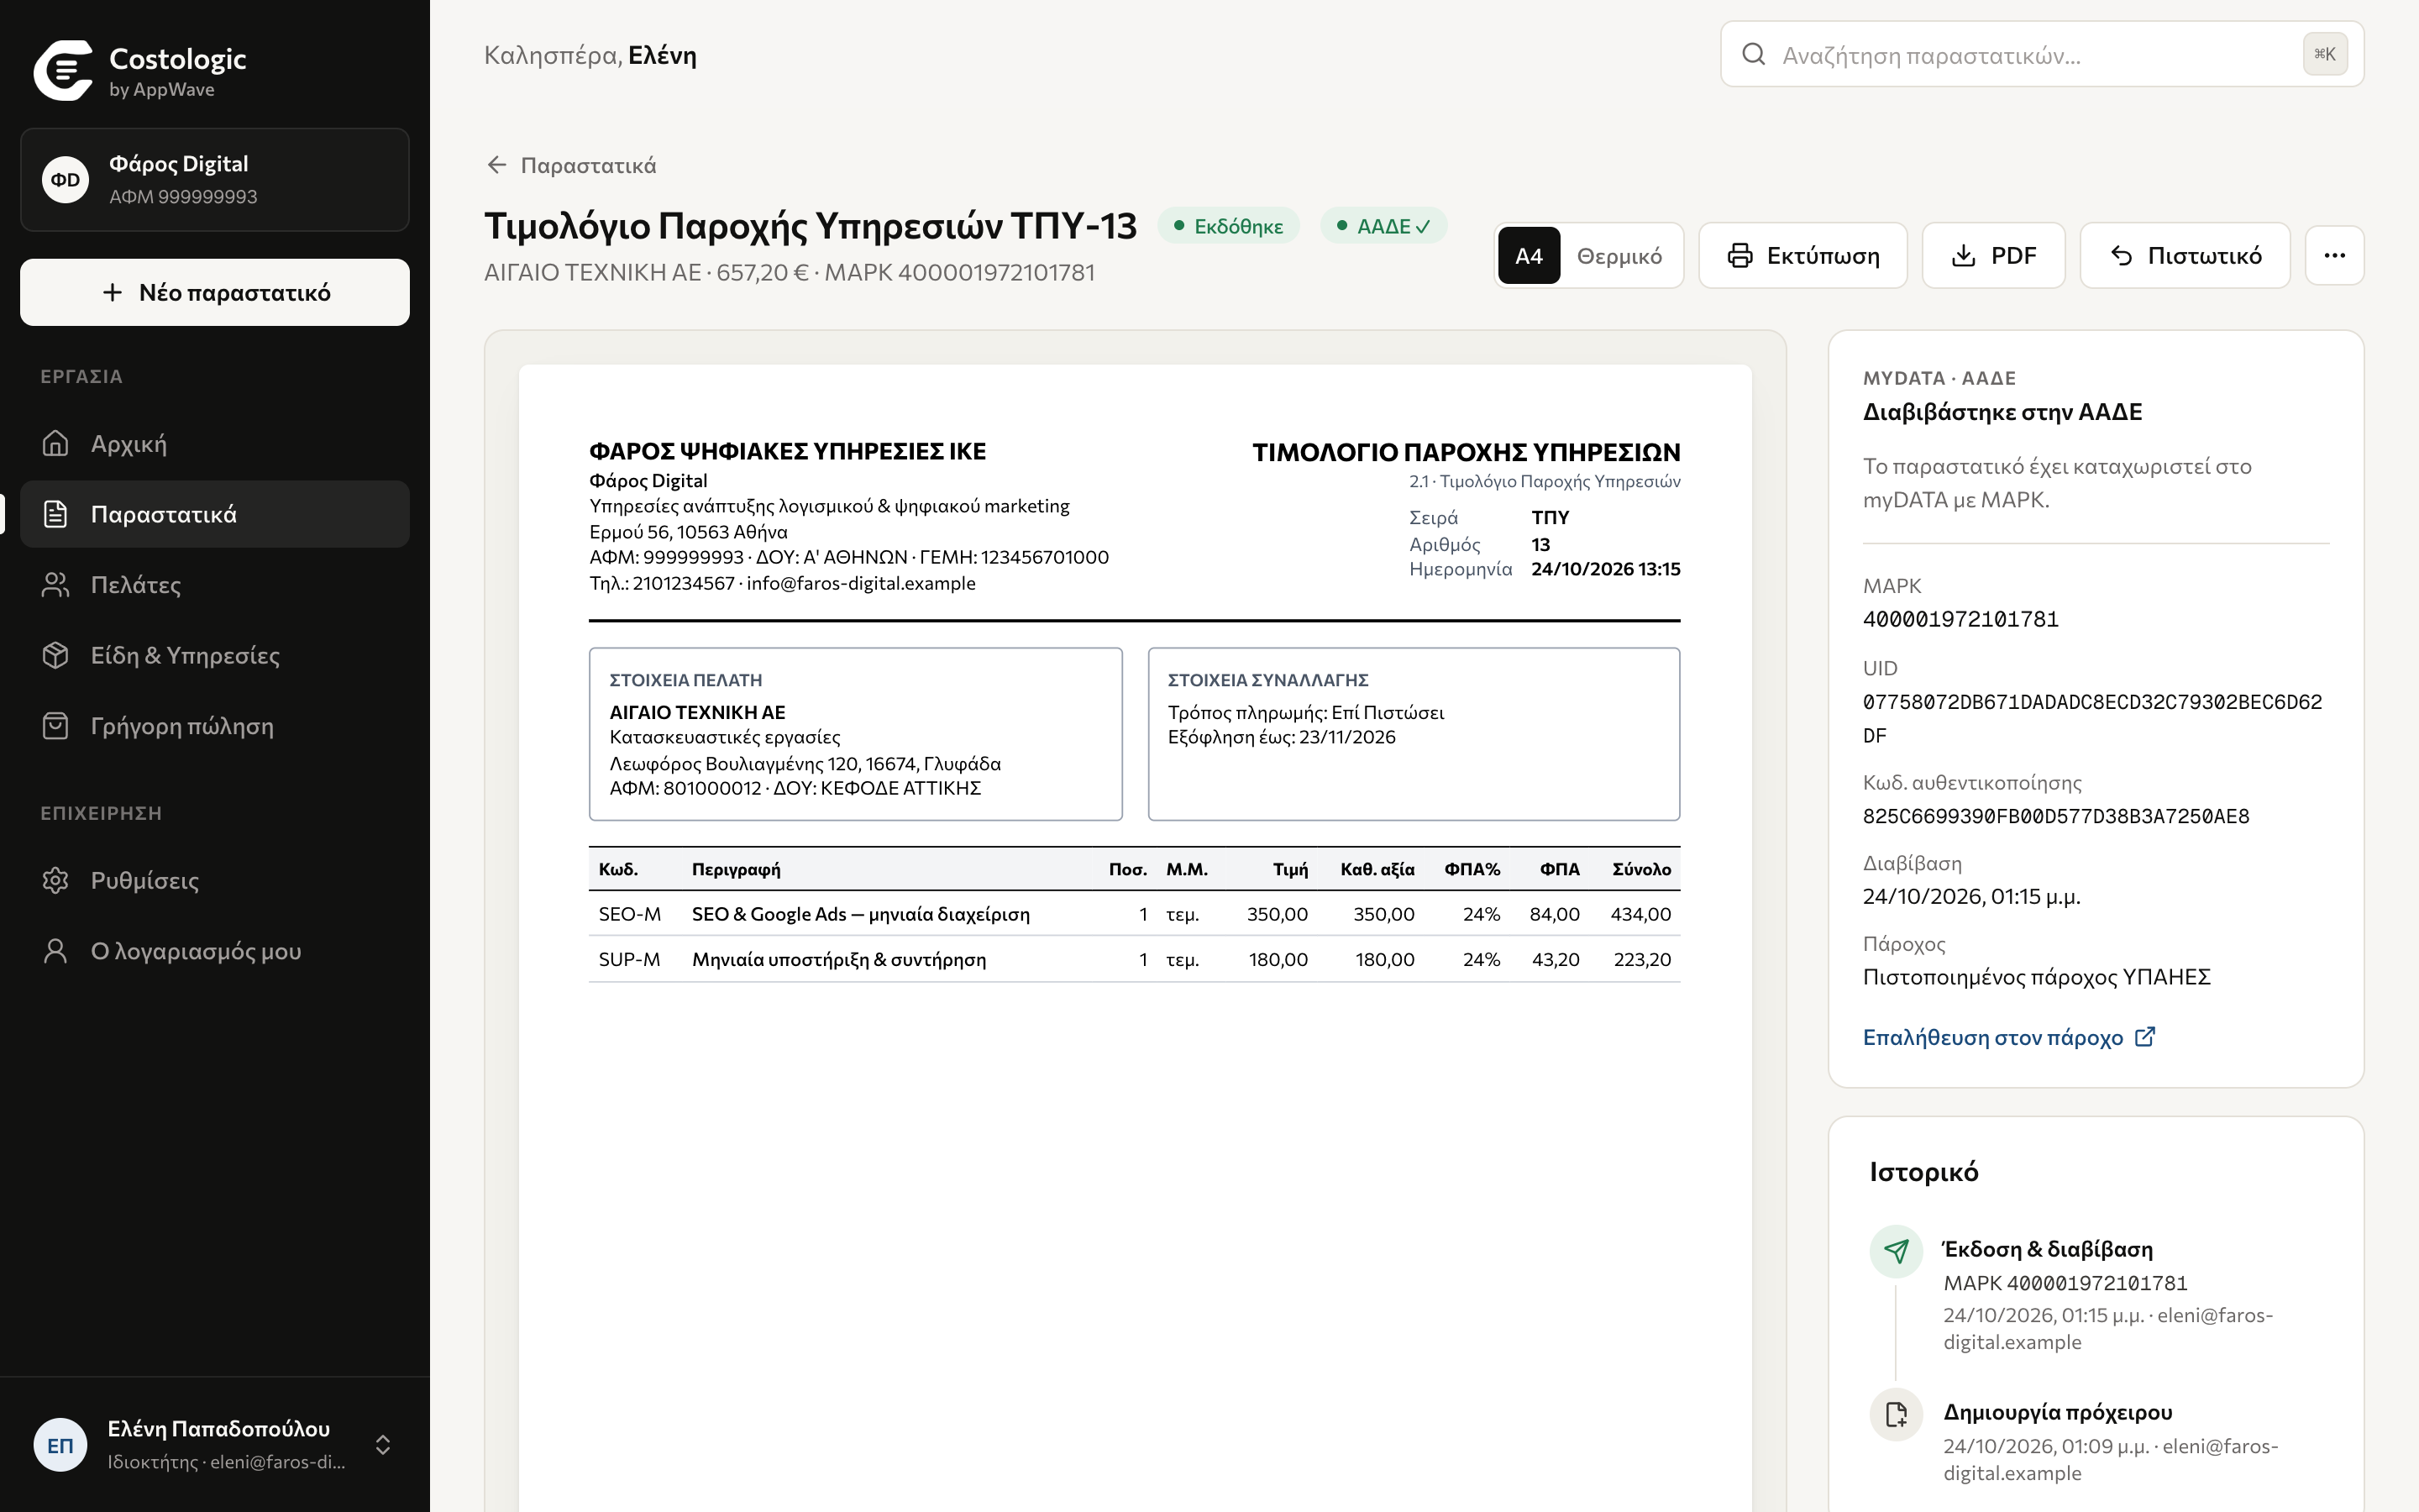This screenshot has height=1512, width=2419.
Task: Click the ΑΙΓΑΙΟ ΤΕΧΝΙΚΗ ΑΕ customer name
Action: [698, 712]
